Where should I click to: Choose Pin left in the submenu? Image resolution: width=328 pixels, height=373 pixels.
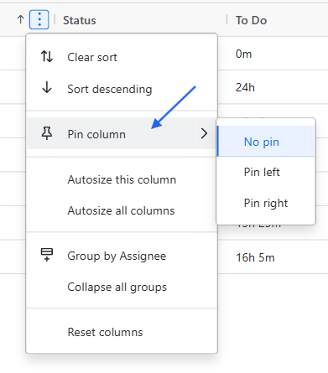click(266, 172)
